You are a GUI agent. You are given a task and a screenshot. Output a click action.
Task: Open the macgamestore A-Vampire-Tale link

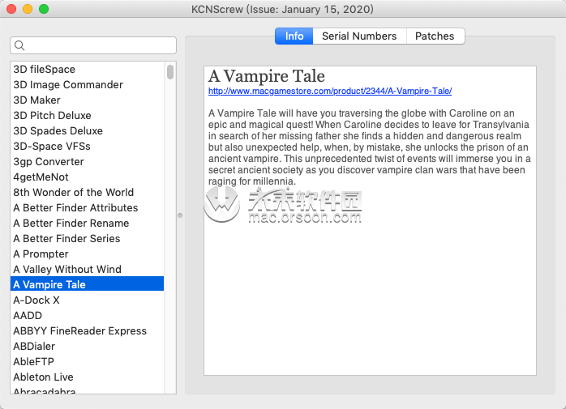pyautogui.click(x=330, y=91)
